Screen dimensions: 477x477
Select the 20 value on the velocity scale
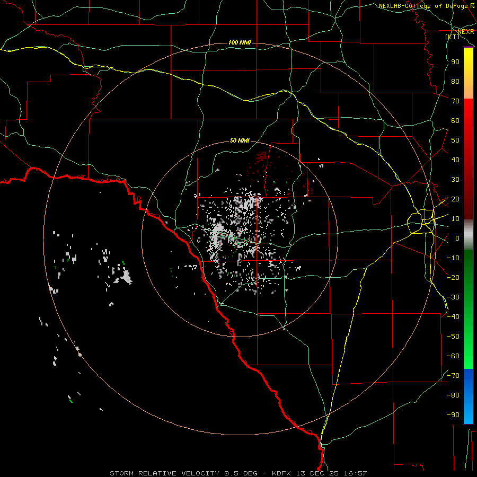tap(455, 199)
